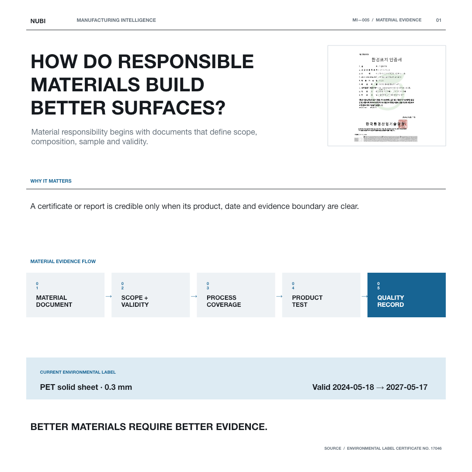Viewport: 472px width, 472px height.
Task: Select the 03 PROCESS COVERAGE card
Action: pyautogui.click(x=236, y=295)
